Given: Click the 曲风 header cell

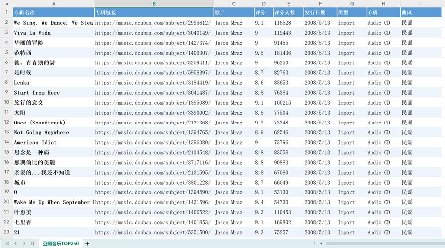Looking at the screenshot, I should 421,13.
